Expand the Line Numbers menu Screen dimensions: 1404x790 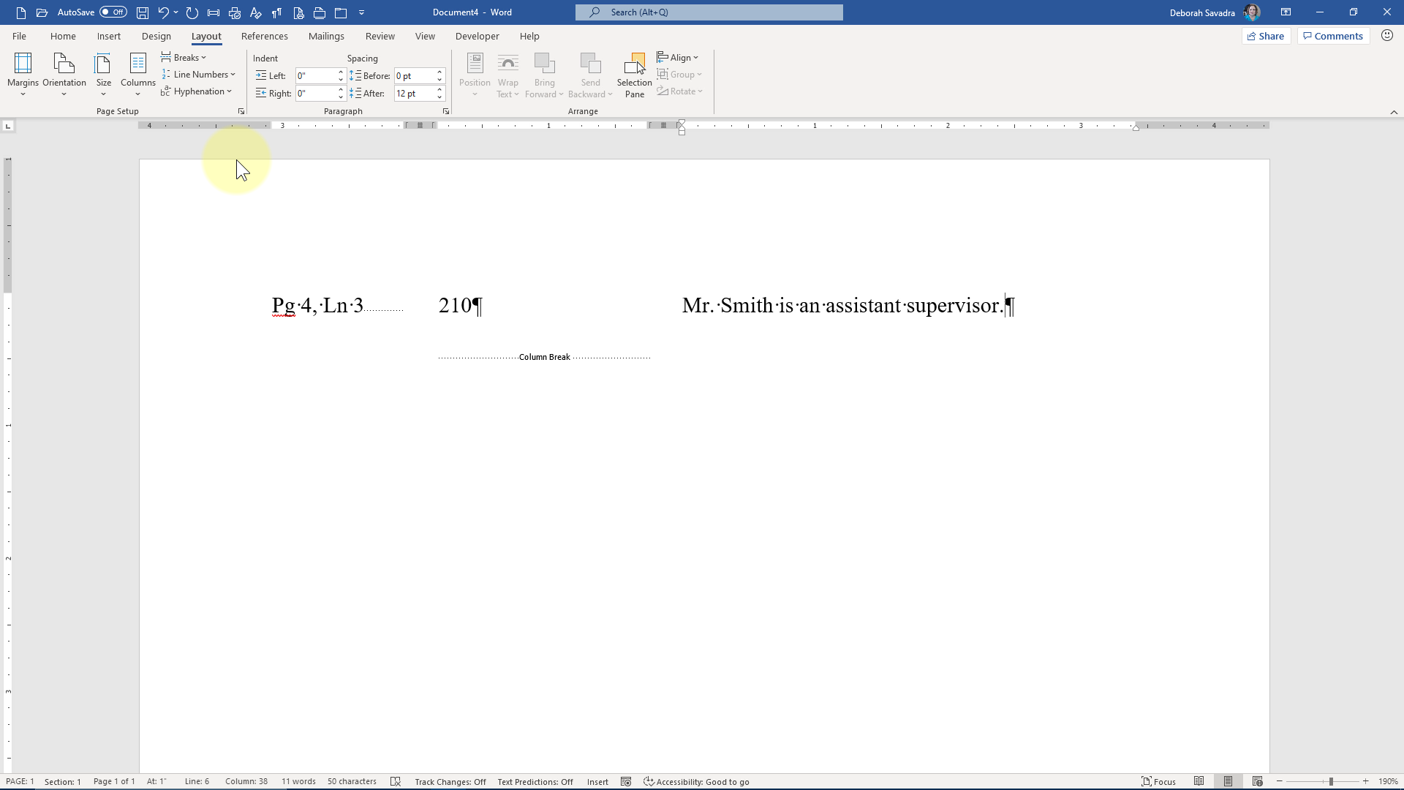(199, 74)
